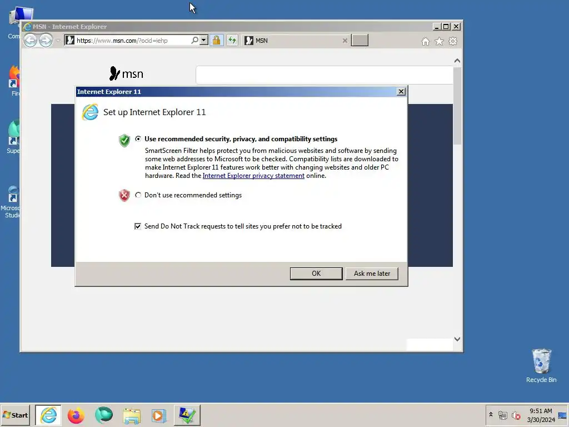Close the Internet Explorer 11 setup dialog
This screenshot has height=427, width=569.
click(x=401, y=92)
